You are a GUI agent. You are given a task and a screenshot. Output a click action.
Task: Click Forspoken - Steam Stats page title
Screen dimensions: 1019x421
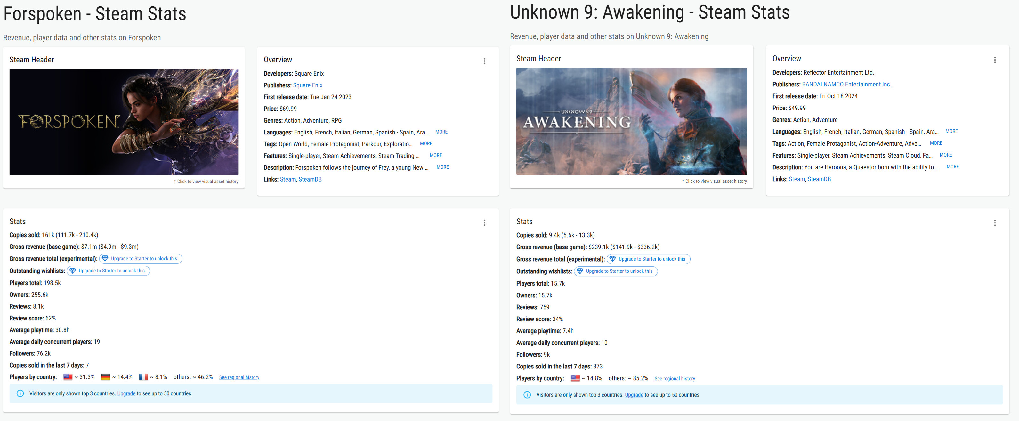tap(94, 14)
